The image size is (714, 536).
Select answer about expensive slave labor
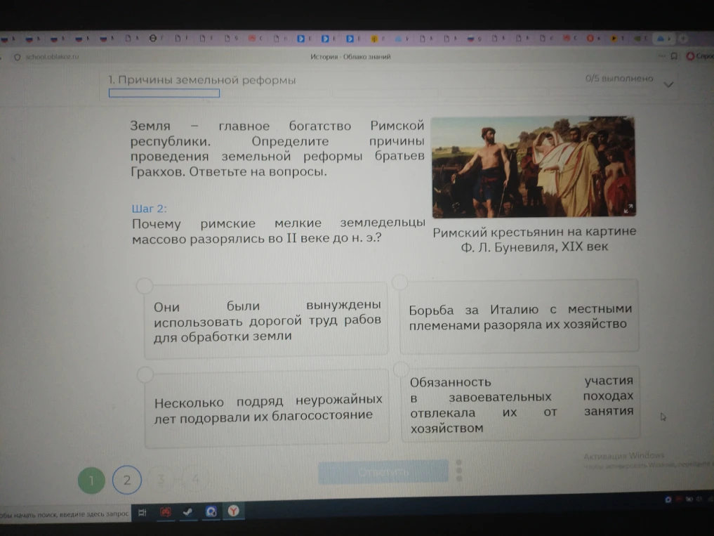tap(266, 320)
